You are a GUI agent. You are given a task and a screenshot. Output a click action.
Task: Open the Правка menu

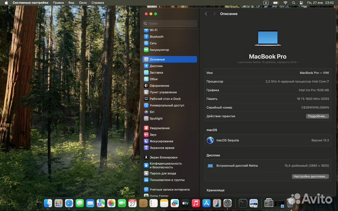click(59, 3)
